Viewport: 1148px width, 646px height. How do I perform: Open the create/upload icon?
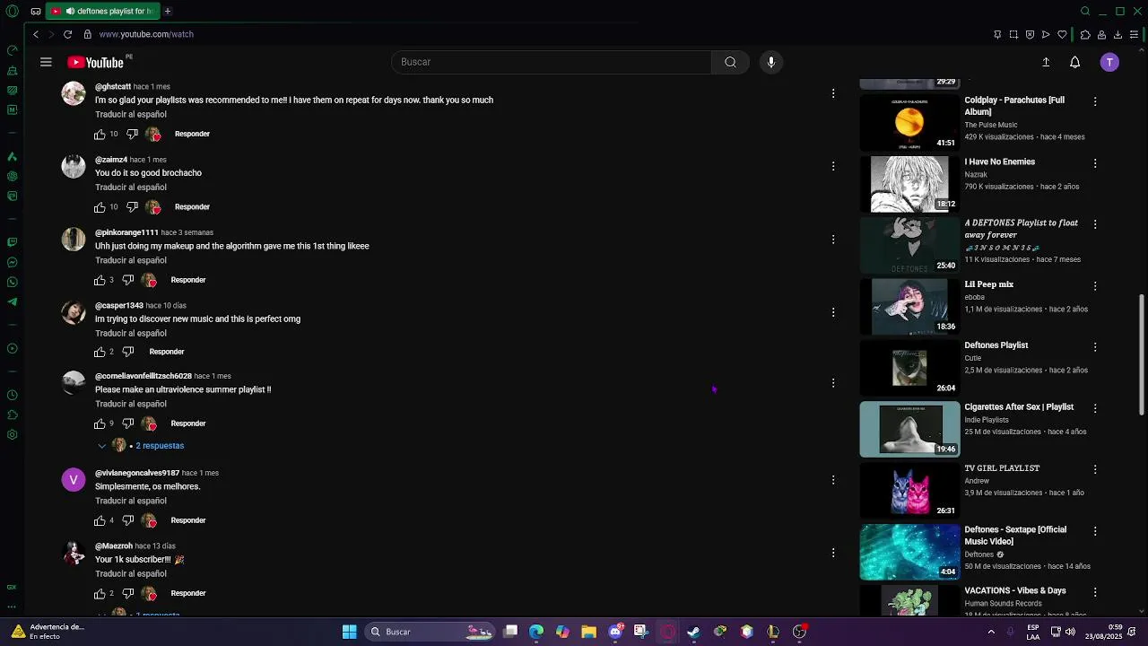coord(1046,62)
